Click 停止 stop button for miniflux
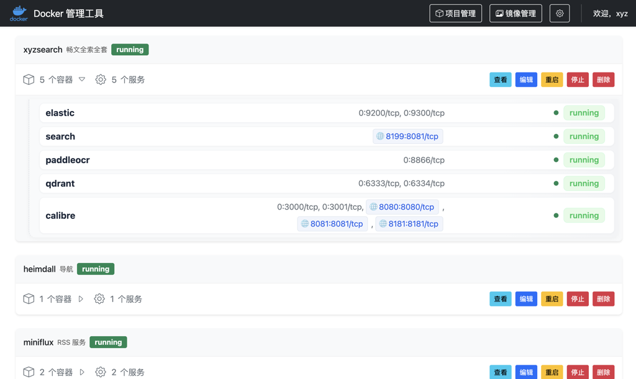636x379 pixels. [578, 372]
